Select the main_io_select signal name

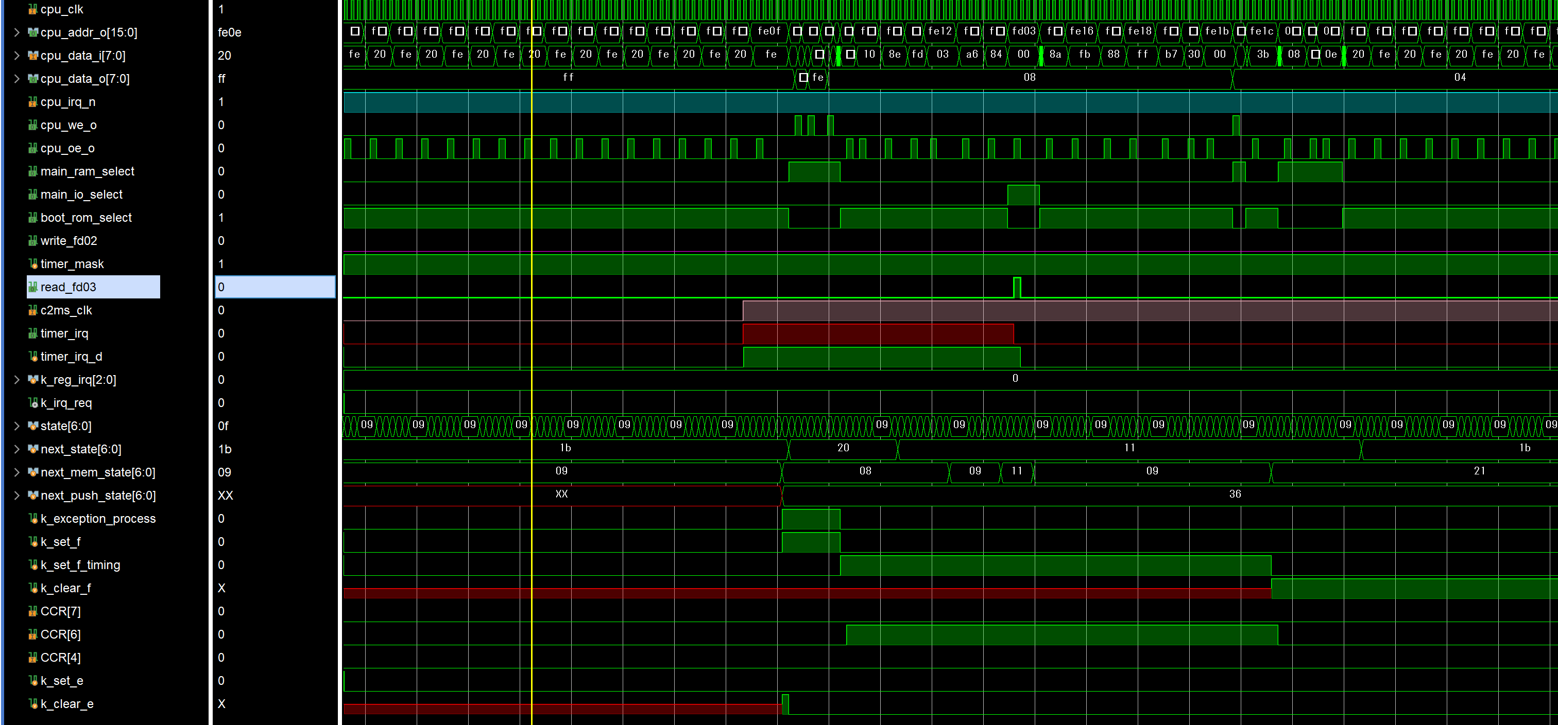[81, 194]
